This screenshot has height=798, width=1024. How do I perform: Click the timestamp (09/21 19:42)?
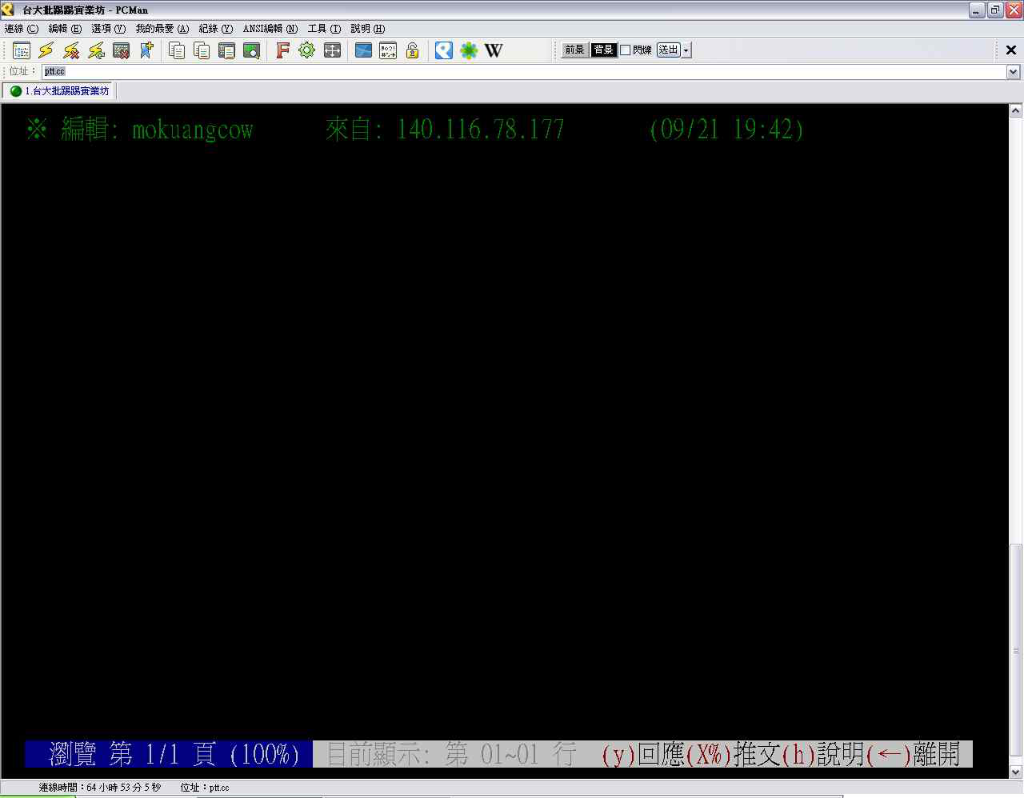(x=726, y=130)
